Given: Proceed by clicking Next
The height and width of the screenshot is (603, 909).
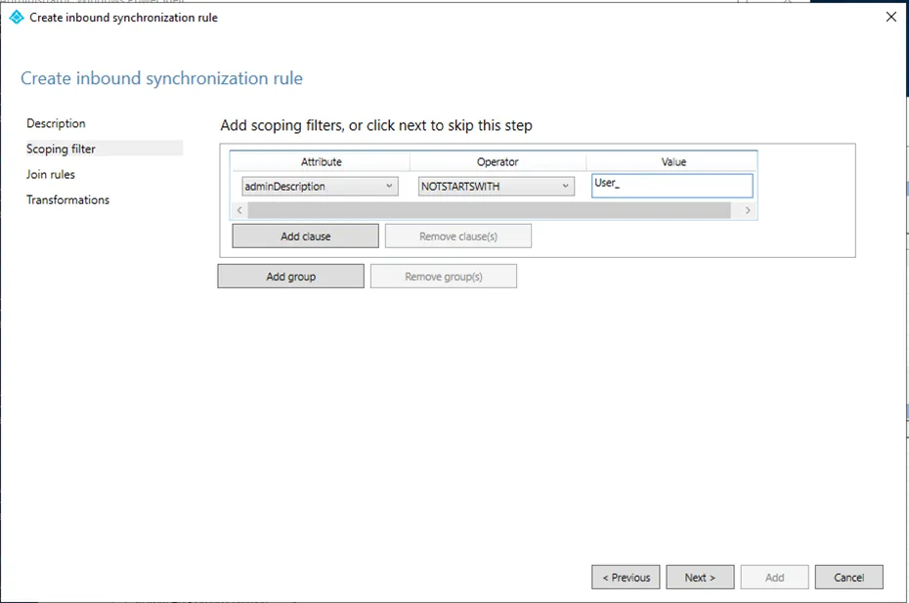Looking at the screenshot, I should (x=700, y=577).
